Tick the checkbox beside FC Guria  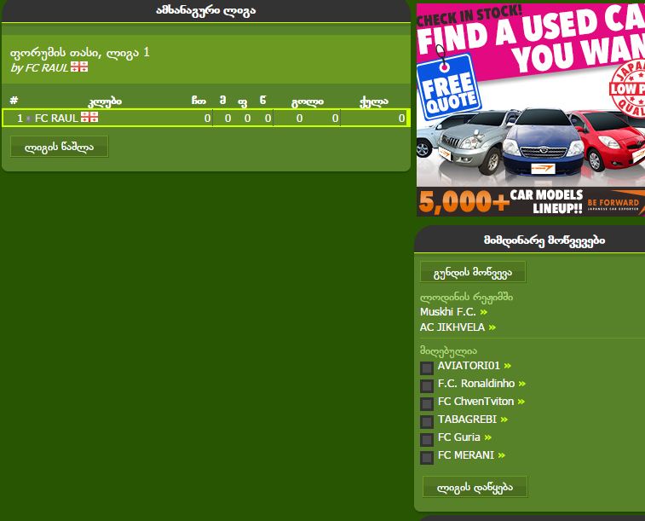pyautogui.click(x=427, y=439)
